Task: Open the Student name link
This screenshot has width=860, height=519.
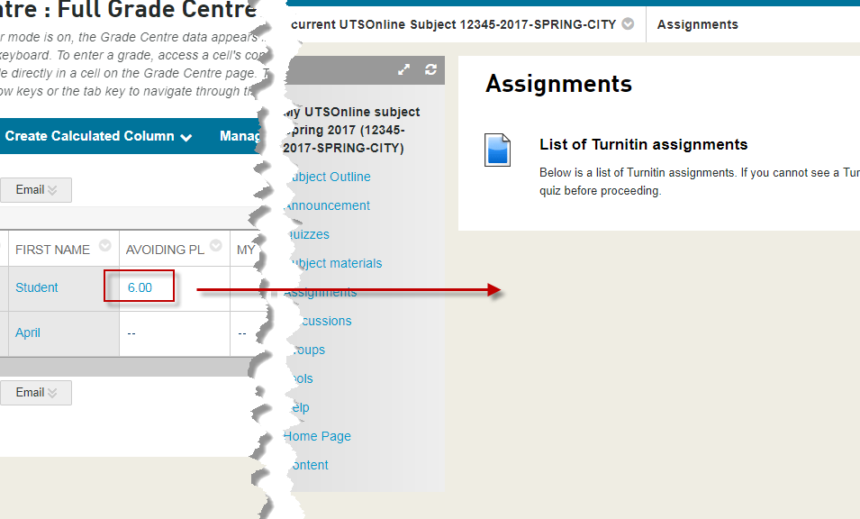Action: coord(37,287)
